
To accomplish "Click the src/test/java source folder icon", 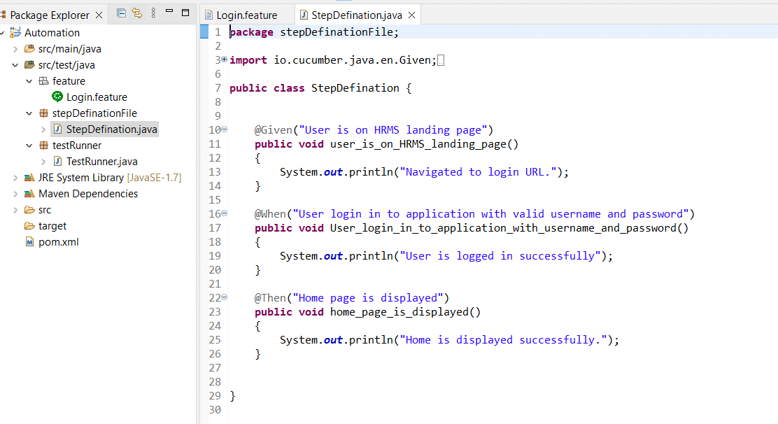I will coord(30,65).
